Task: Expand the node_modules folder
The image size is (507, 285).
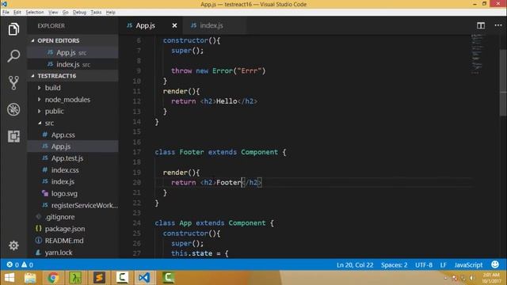Action: coord(39,100)
